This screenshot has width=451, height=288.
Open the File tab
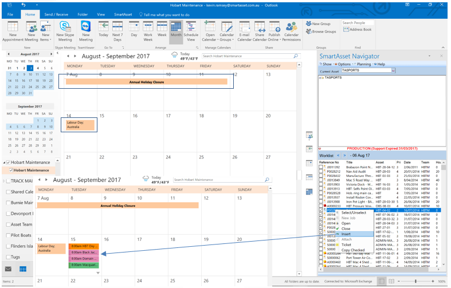tap(10, 14)
